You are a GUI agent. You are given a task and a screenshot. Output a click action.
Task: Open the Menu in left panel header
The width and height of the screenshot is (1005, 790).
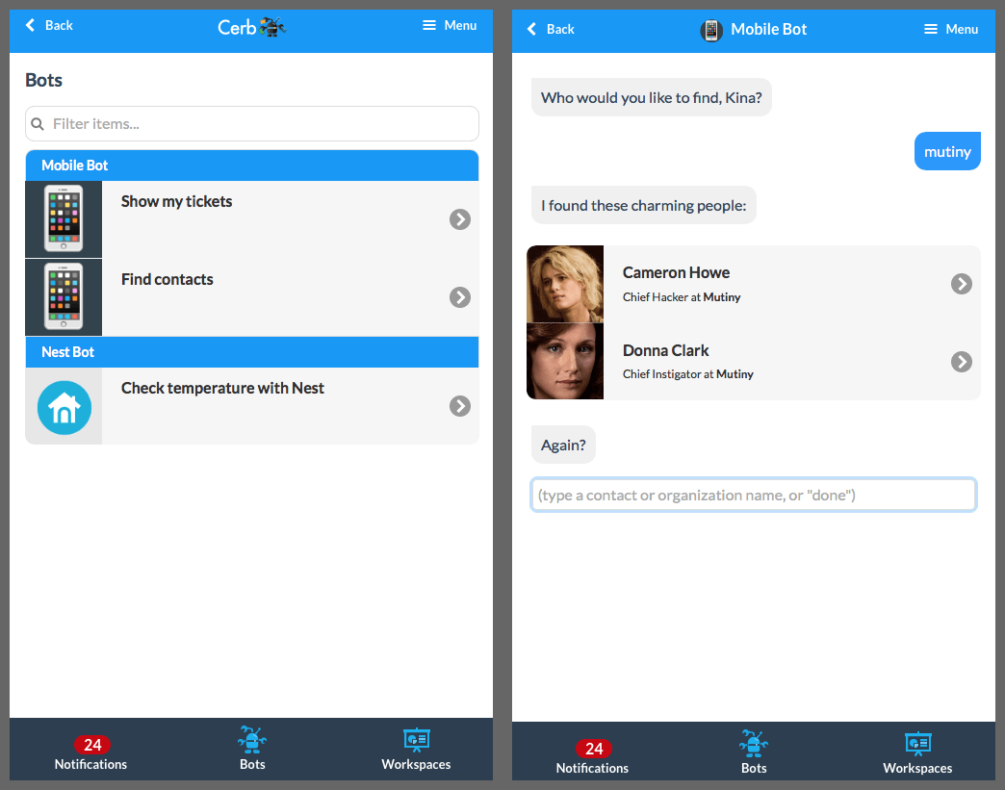coord(450,26)
